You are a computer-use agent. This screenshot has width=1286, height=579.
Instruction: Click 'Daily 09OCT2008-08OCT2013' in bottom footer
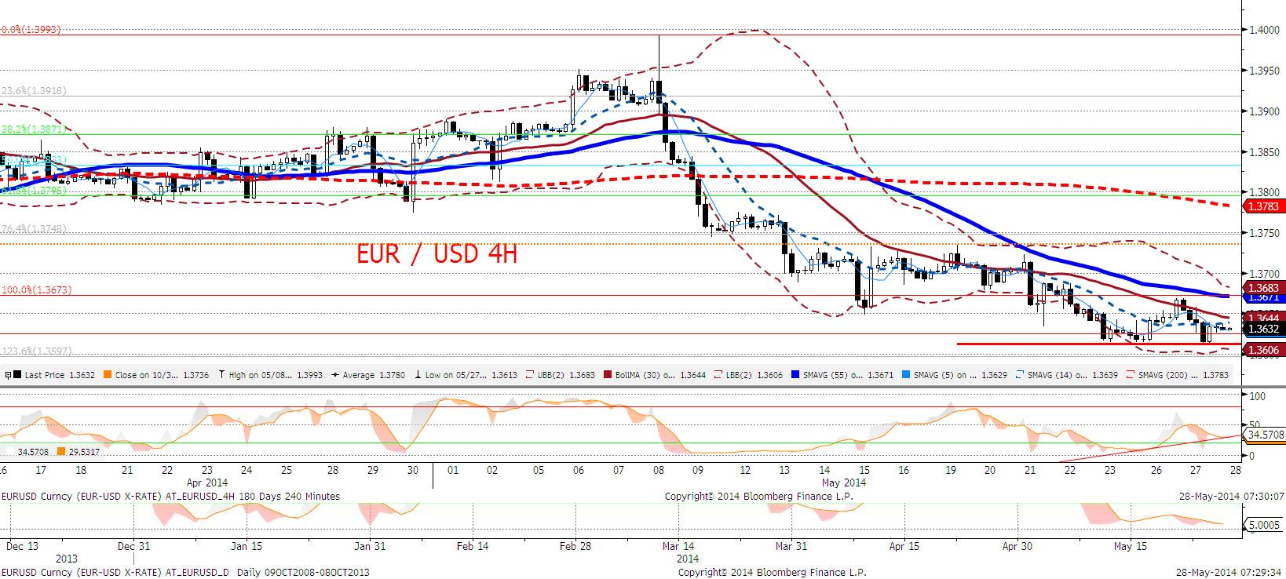coord(305,573)
